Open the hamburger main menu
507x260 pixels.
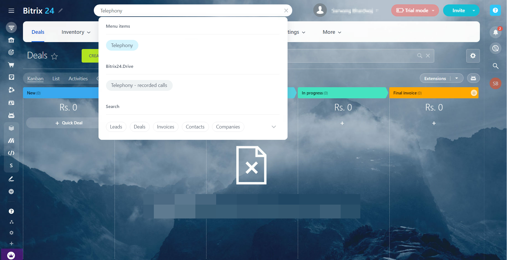tap(11, 11)
